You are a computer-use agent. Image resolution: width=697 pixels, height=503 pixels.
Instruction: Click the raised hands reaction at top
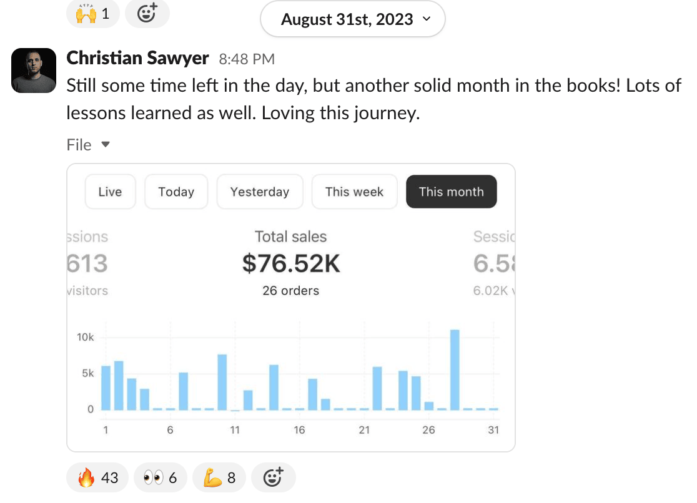click(x=92, y=13)
